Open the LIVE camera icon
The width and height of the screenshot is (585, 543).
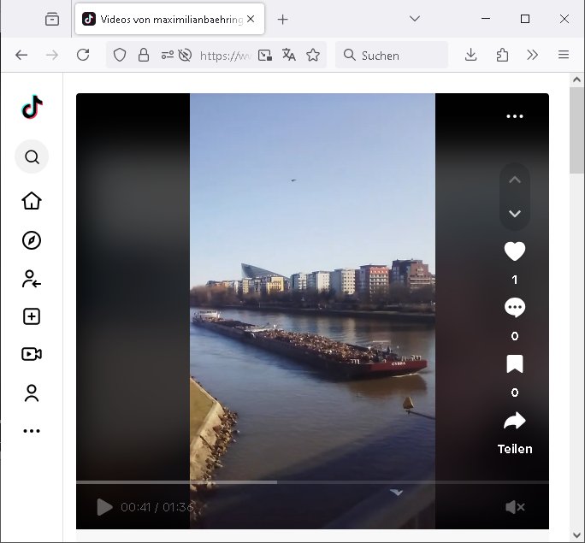pos(32,354)
